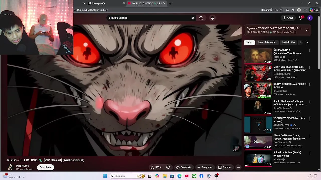Close the PIRLO - EL FICTICIO tab
The width and height of the screenshot is (321, 180).
pos(164,3)
